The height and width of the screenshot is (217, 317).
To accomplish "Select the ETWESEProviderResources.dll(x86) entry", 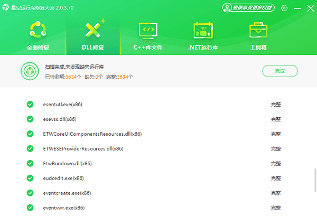I will 83,149.
